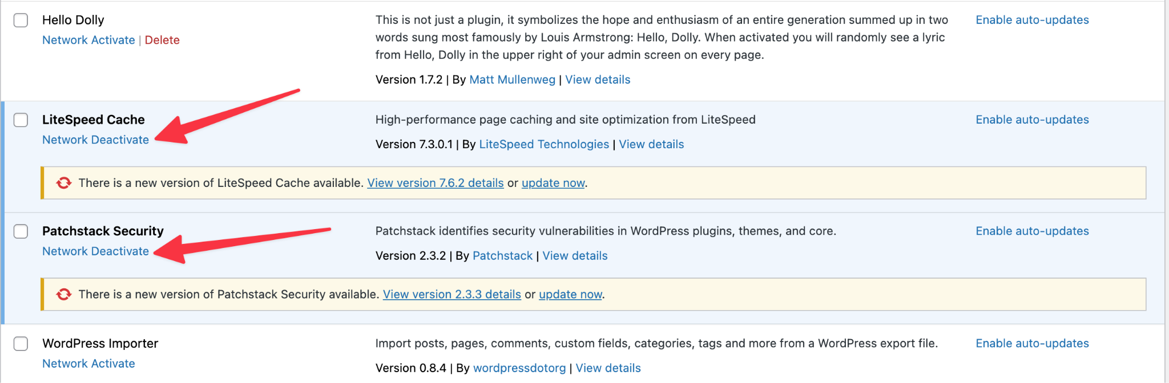View version 2.3.3 details for Patchstack
This screenshot has width=1169, height=383.
point(452,294)
